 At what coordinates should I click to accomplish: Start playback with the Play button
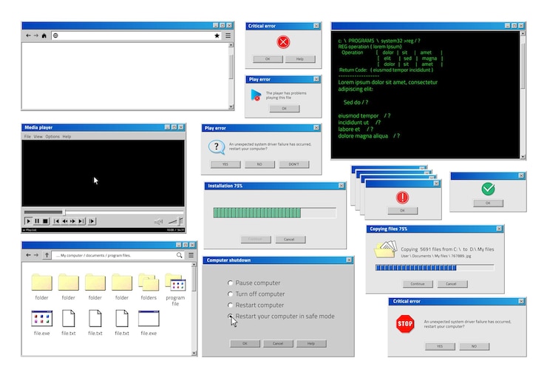coord(28,221)
